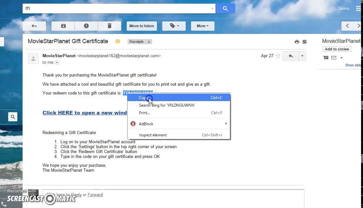Open contact's email envelope icon
The height and width of the screenshot is (208, 363).
(x=334, y=58)
